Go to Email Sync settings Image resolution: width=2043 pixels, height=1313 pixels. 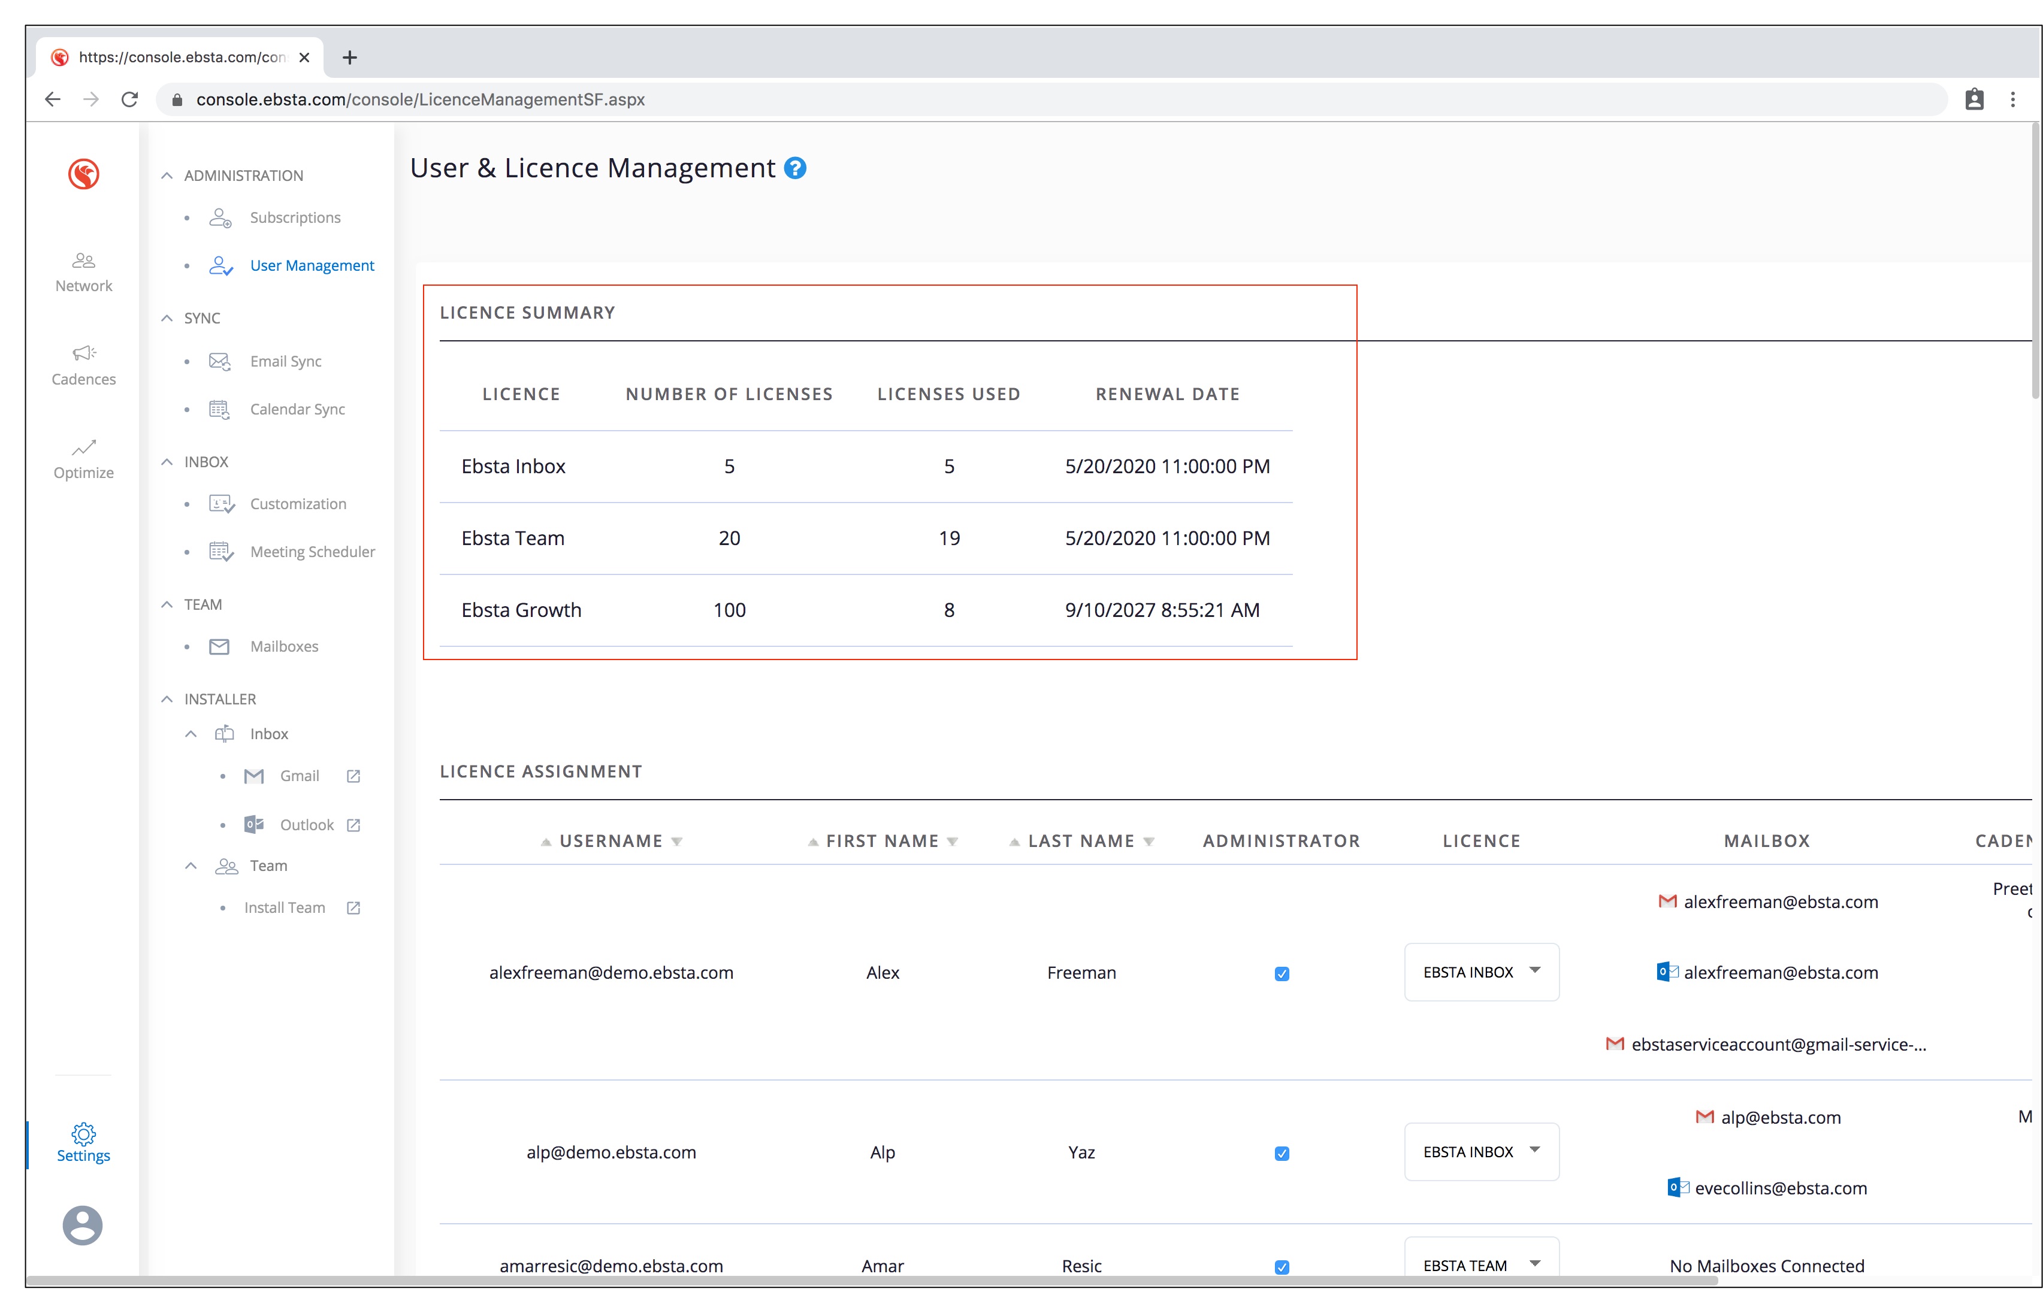point(286,362)
